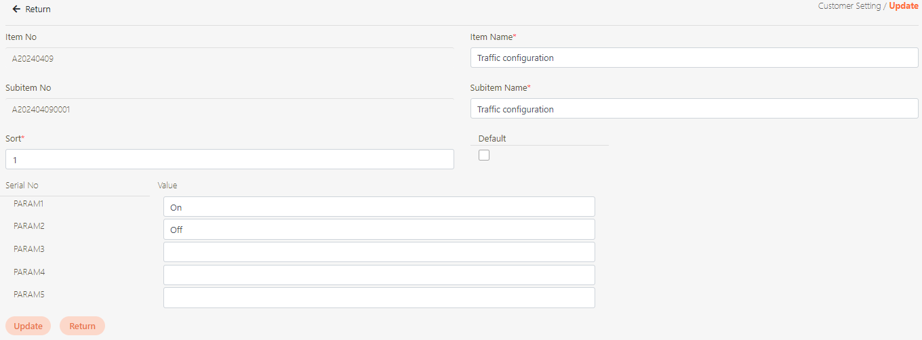Click the Default label above the checkbox

[492, 139]
